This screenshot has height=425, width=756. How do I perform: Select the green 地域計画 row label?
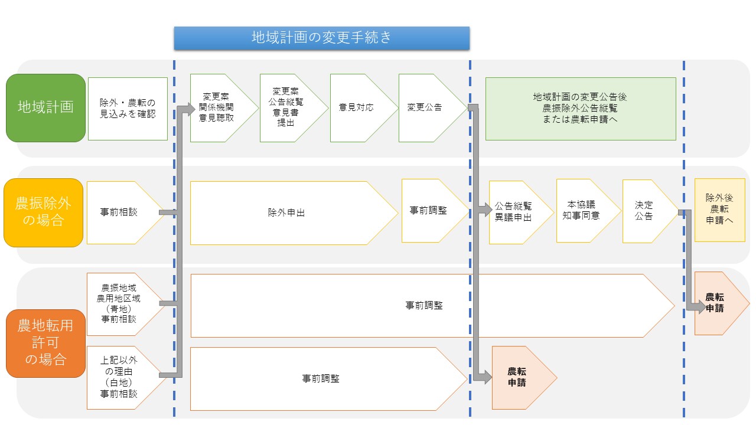click(46, 107)
